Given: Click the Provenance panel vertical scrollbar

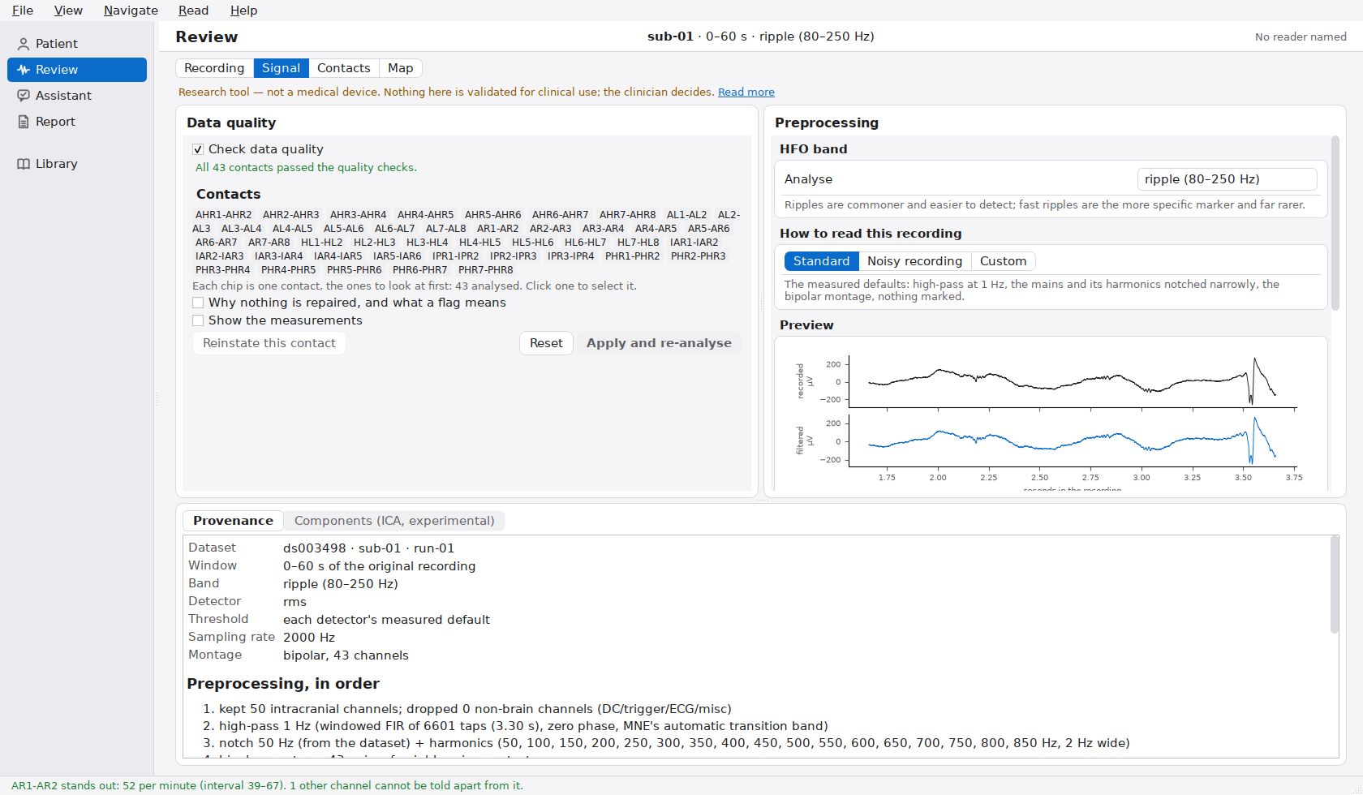Looking at the screenshot, I should [1335, 584].
